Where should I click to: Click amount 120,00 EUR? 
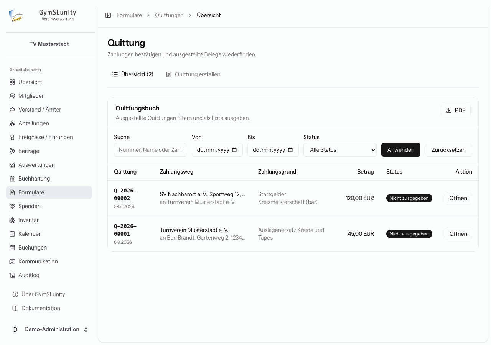(360, 198)
